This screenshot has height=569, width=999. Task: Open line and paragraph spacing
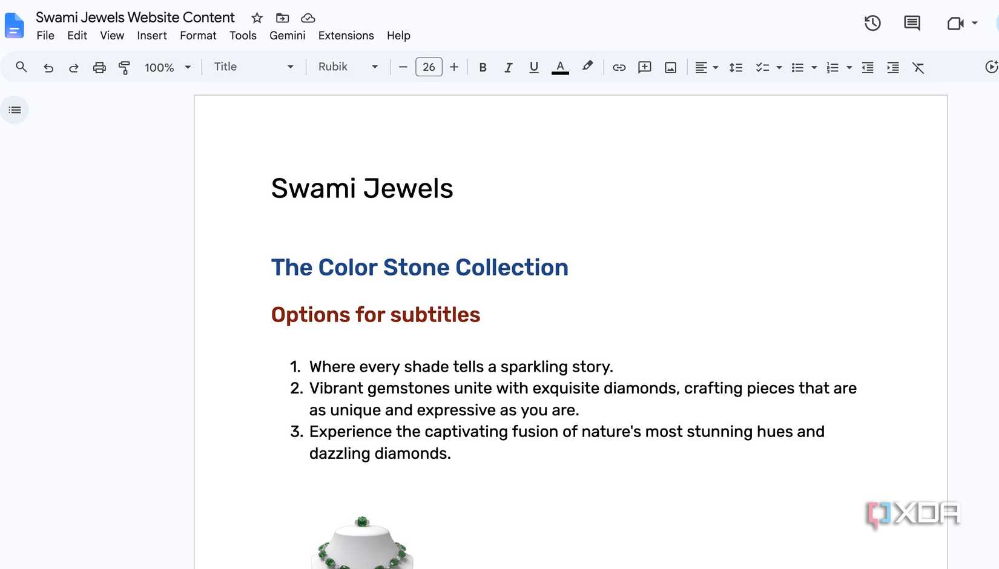tap(736, 68)
